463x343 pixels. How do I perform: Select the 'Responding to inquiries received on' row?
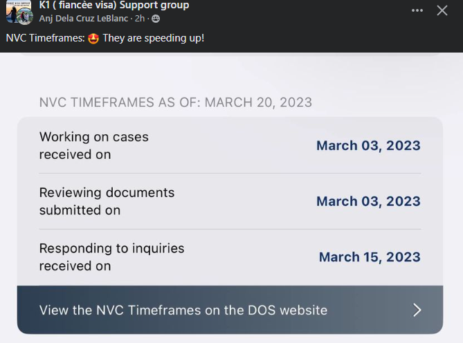[x=230, y=257]
